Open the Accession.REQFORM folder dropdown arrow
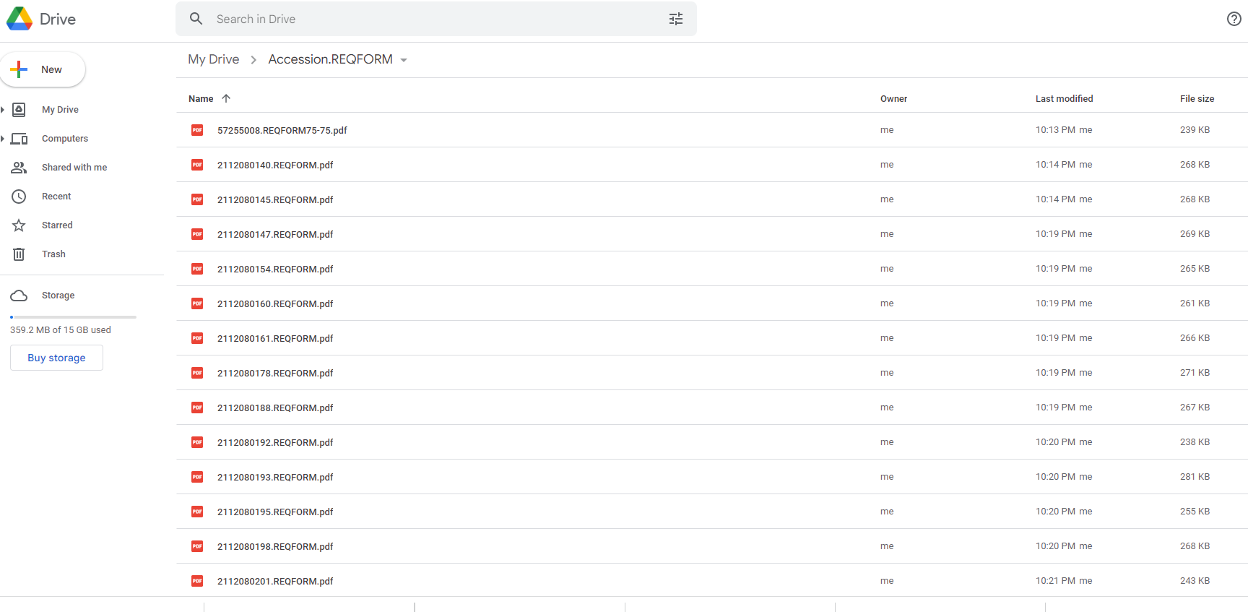Viewport: 1248px width, 612px height. coord(404,60)
